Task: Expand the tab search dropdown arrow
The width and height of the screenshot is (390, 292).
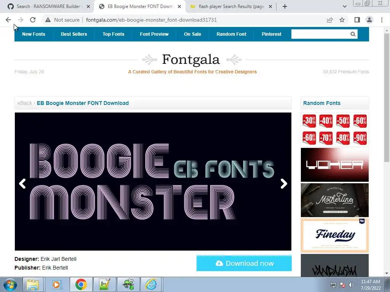Action: pyautogui.click(x=344, y=7)
